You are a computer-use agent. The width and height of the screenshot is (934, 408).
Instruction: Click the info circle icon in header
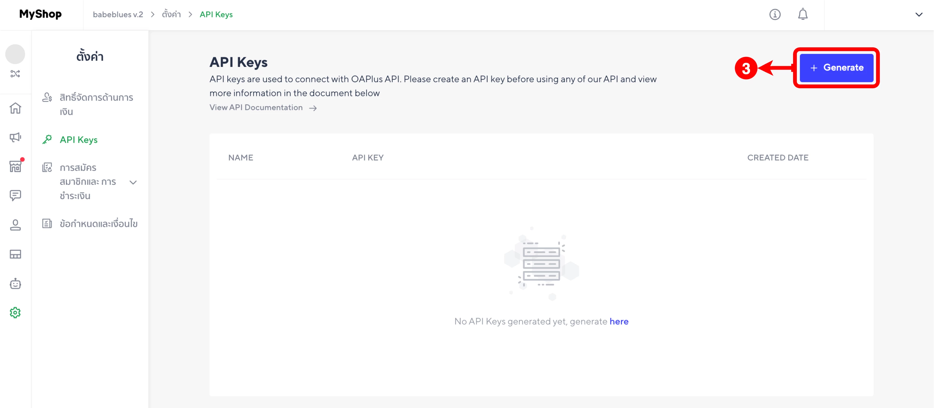pyautogui.click(x=775, y=15)
